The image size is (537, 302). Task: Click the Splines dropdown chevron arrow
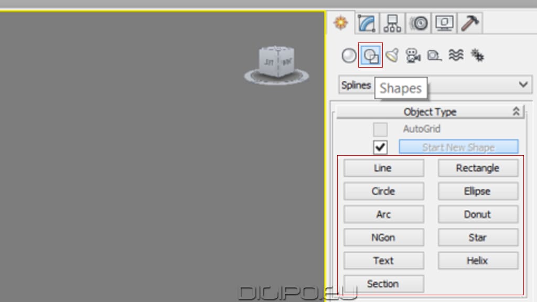coord(522,85)
